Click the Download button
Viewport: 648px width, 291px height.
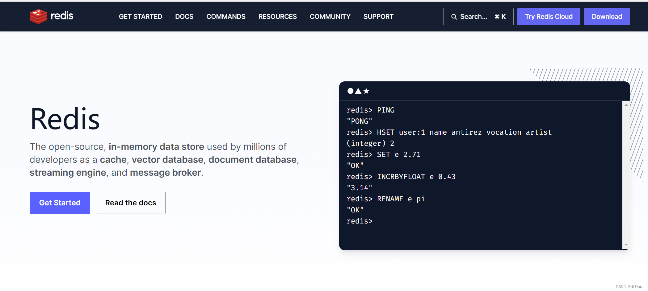(x=607, y=17)
